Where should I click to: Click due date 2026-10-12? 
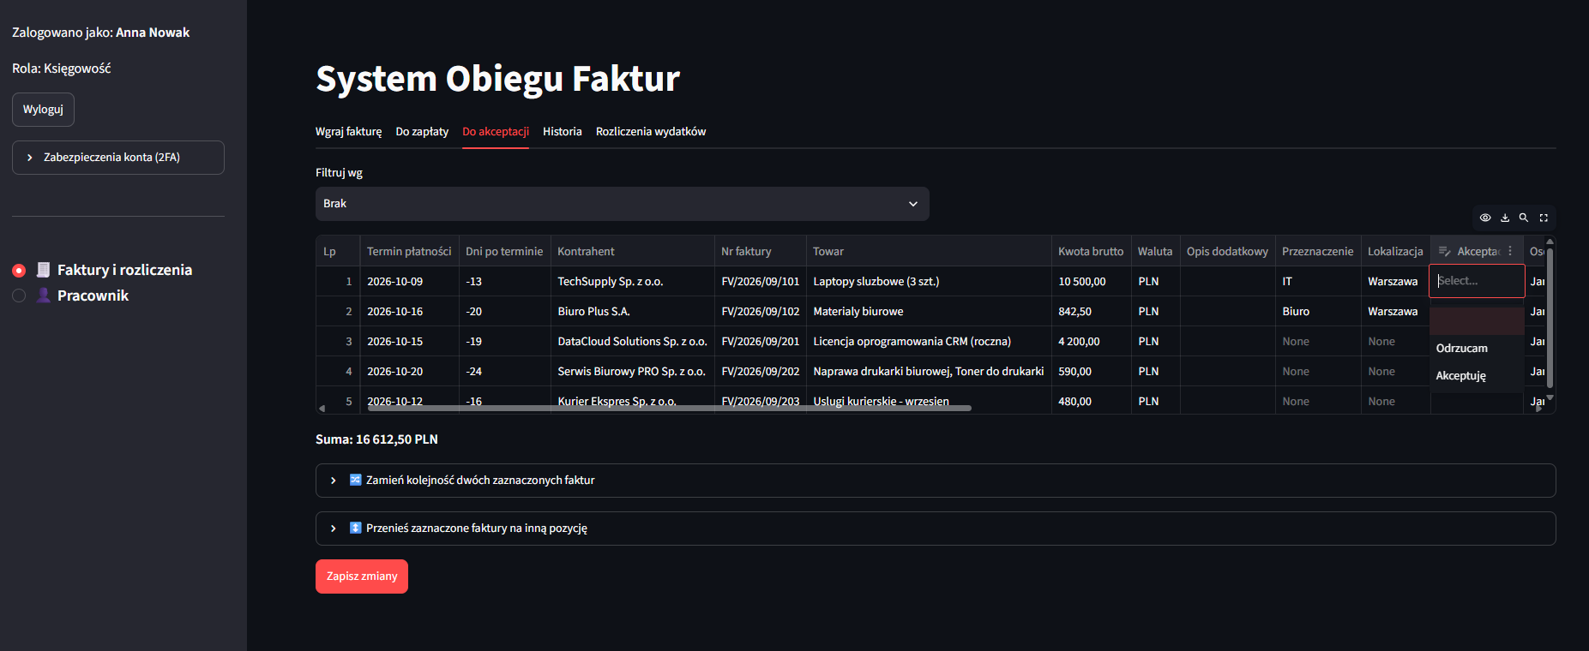click(x=409, y=400)
